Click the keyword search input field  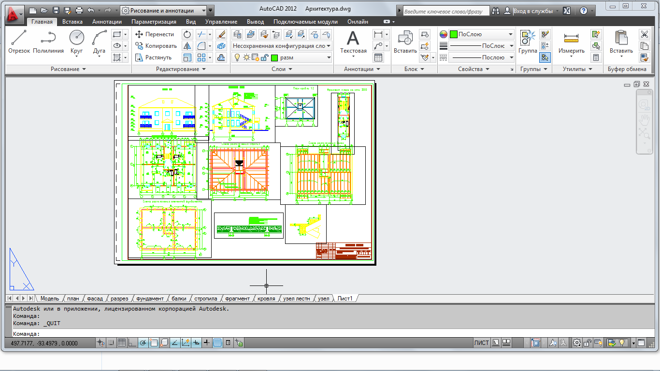(x=445, y=11)
